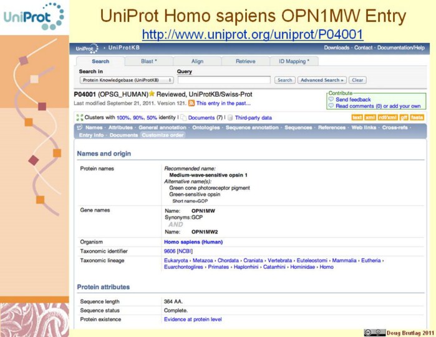Click the RSS feed icon beside 'This entry in the past'
The width and height of the screenshot is (436, 337).
(x=191, y=103)
